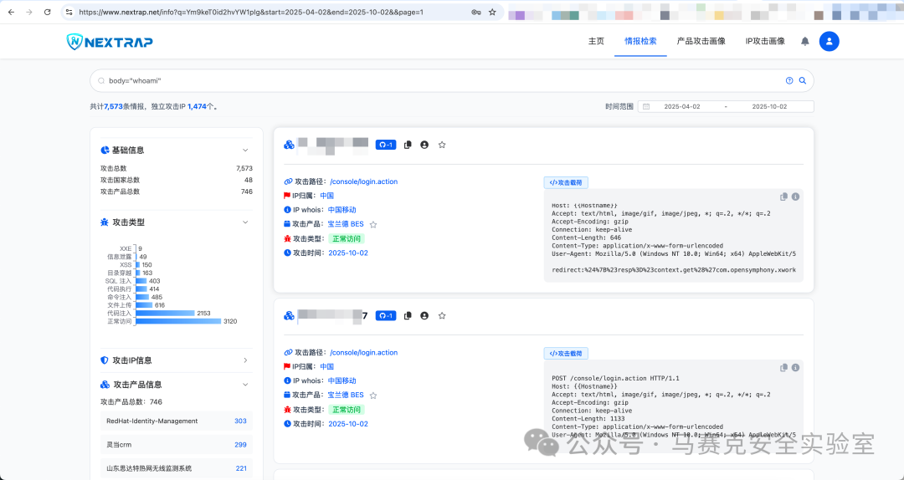Go to the 主页 tab

596,41
